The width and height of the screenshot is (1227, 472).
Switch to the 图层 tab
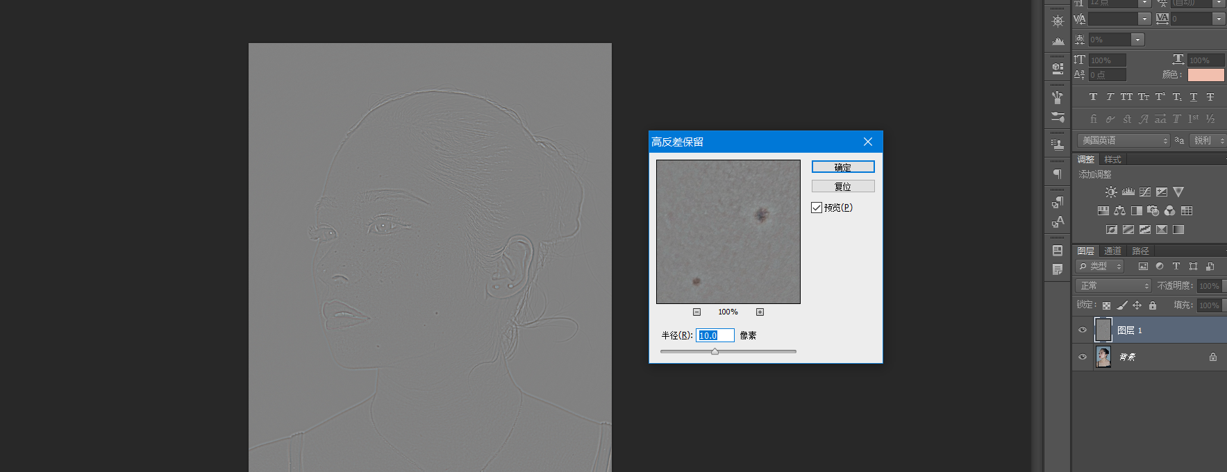[1085, 251]
